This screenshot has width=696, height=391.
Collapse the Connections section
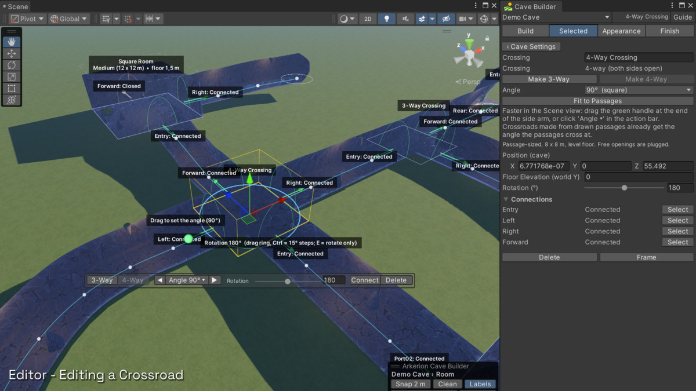506,199
